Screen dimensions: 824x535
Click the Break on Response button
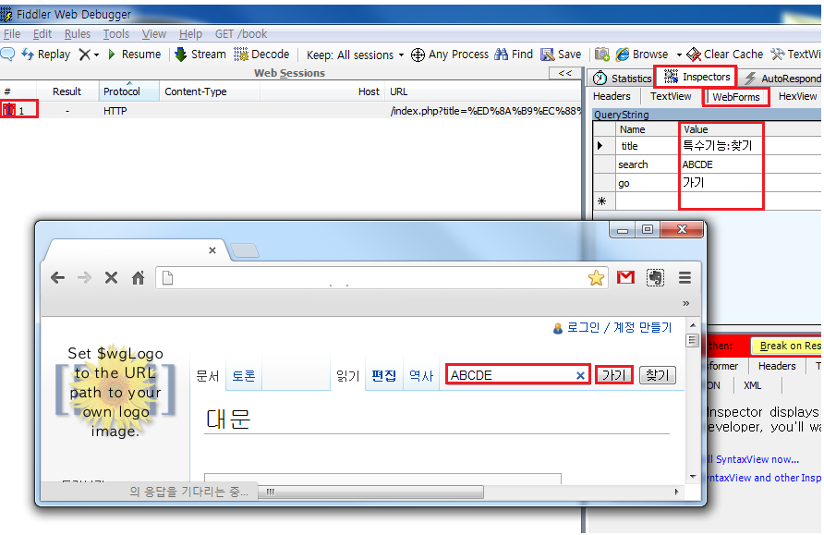pos(787,346)
